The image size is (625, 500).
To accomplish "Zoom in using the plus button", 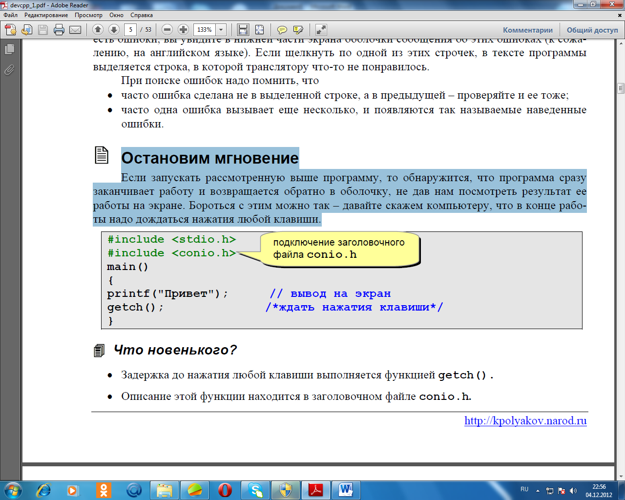I will click(x=183, y=30).
